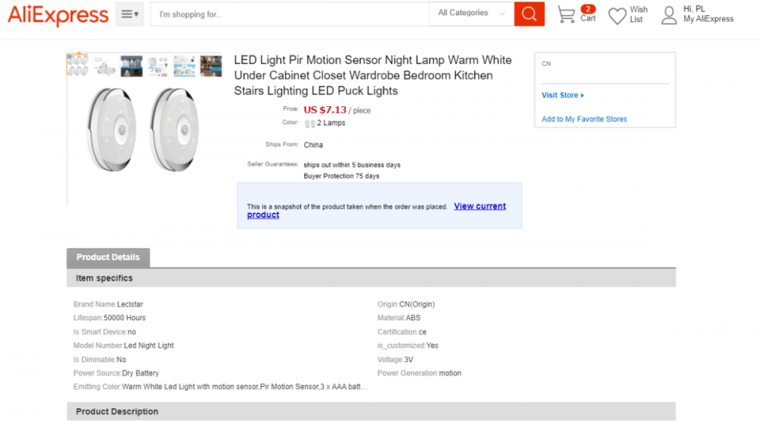The width and height of the screenshot is (760, 428).
Task: Switch to the Product Details tab
Action: click(x=108, y=257)
